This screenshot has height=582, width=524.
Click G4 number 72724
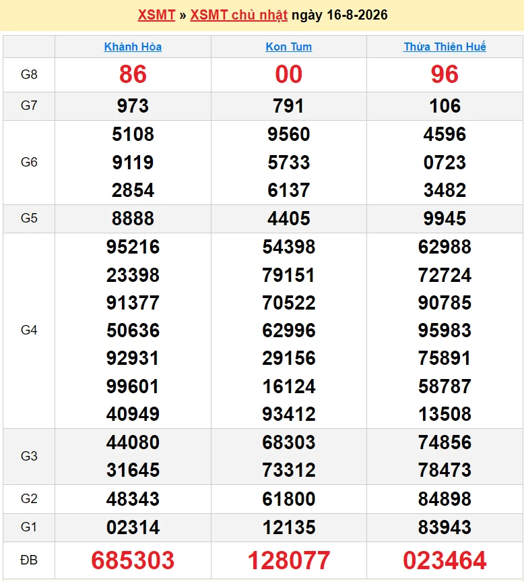pos(445,275)
